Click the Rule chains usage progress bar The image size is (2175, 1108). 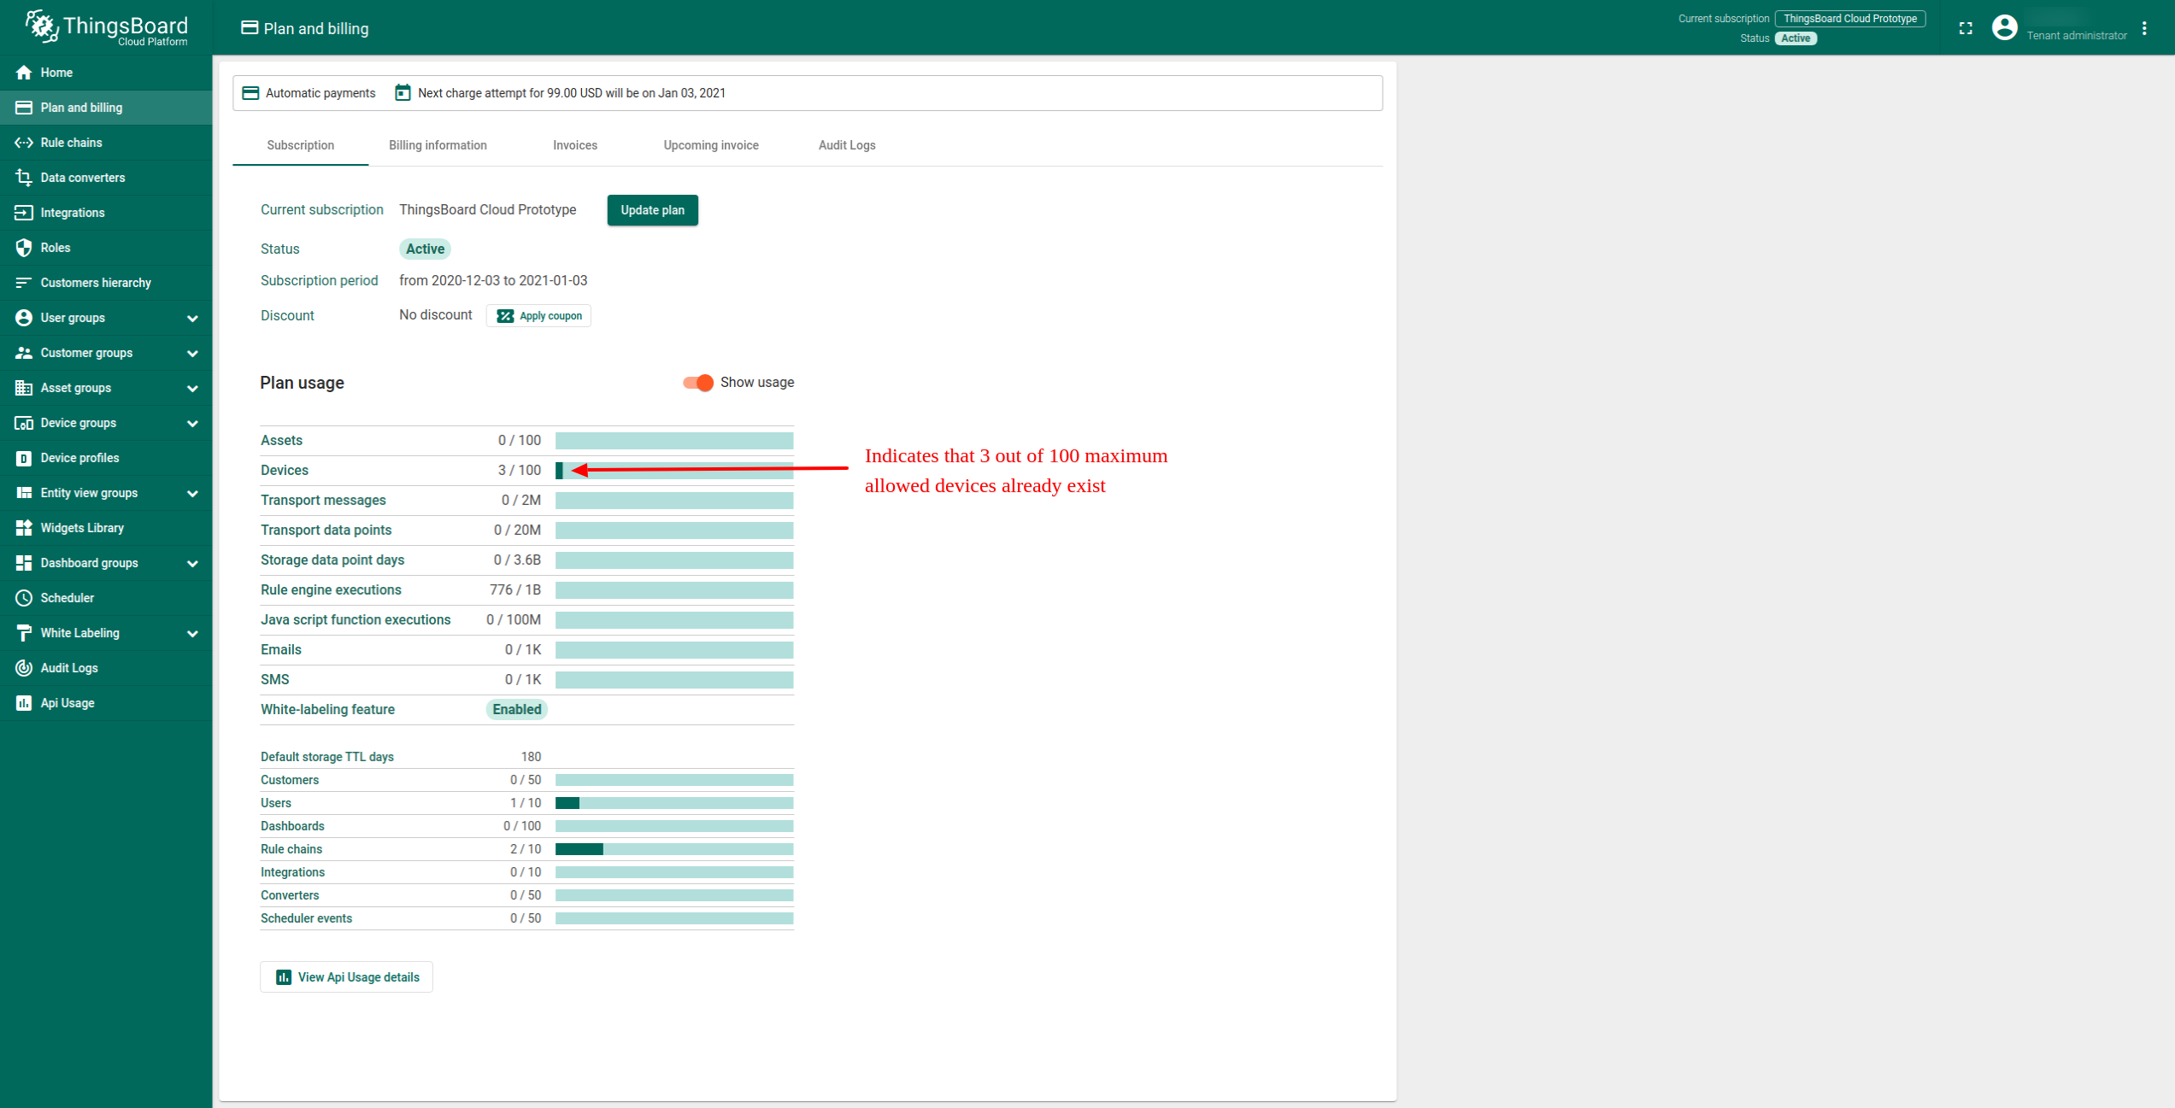click(673, 849)
